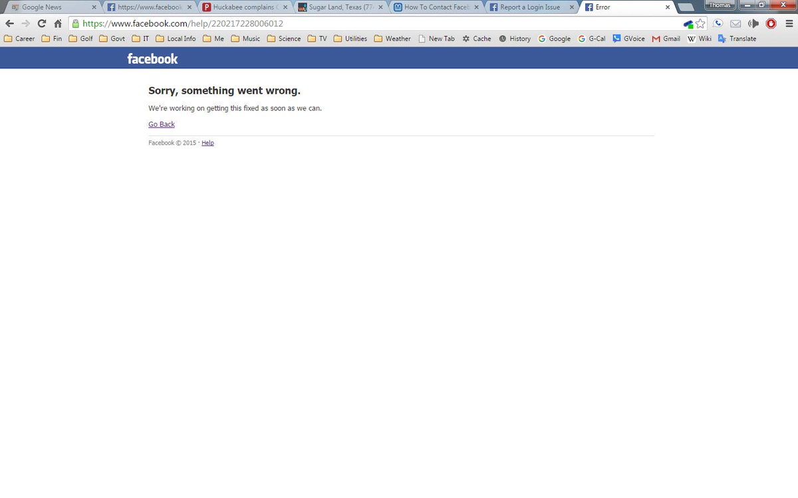Image resolution: width=798 pixels, height=498 pixels.
Task: Expand the IT bookmarks folder
Action: point(140,39)
